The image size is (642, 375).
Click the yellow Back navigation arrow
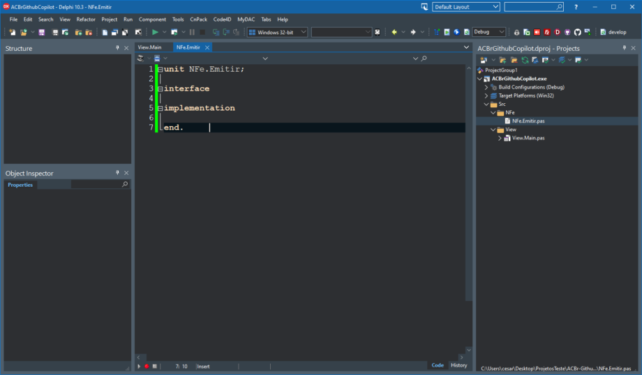pyautogui.click(x=394, y=32)
